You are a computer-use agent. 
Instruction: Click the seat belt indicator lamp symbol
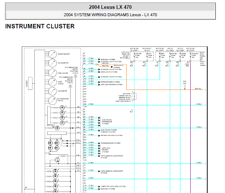tap(57, 128)
